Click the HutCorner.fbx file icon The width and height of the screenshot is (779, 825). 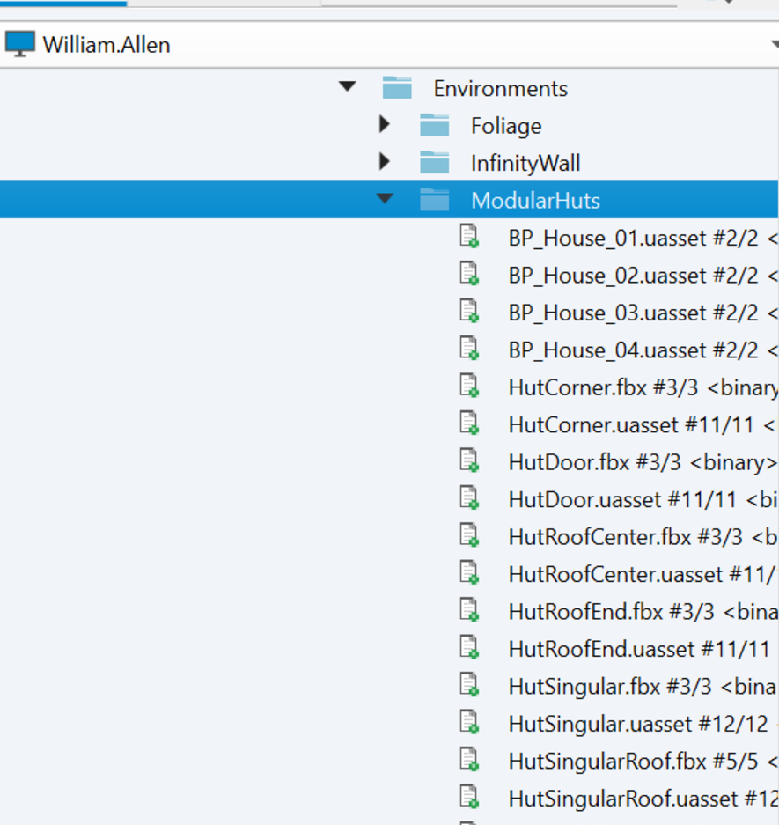click(x=469, y=385)
